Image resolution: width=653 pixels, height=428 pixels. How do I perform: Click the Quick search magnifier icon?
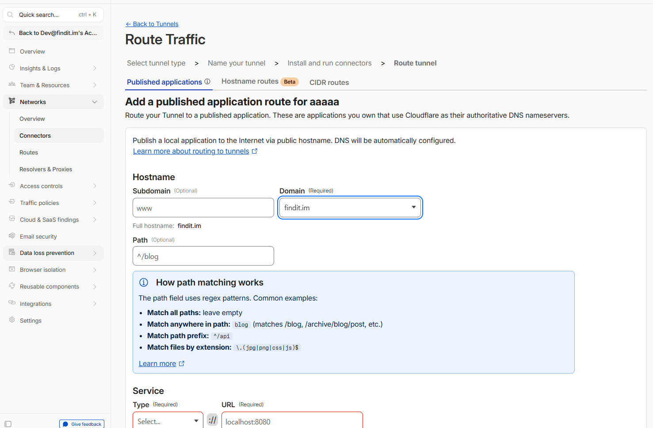(x=10, y=15)
